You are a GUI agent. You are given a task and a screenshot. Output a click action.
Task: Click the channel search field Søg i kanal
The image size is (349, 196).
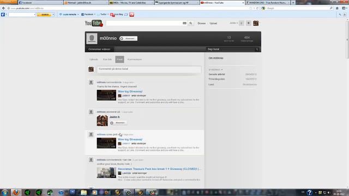(230, 49)
